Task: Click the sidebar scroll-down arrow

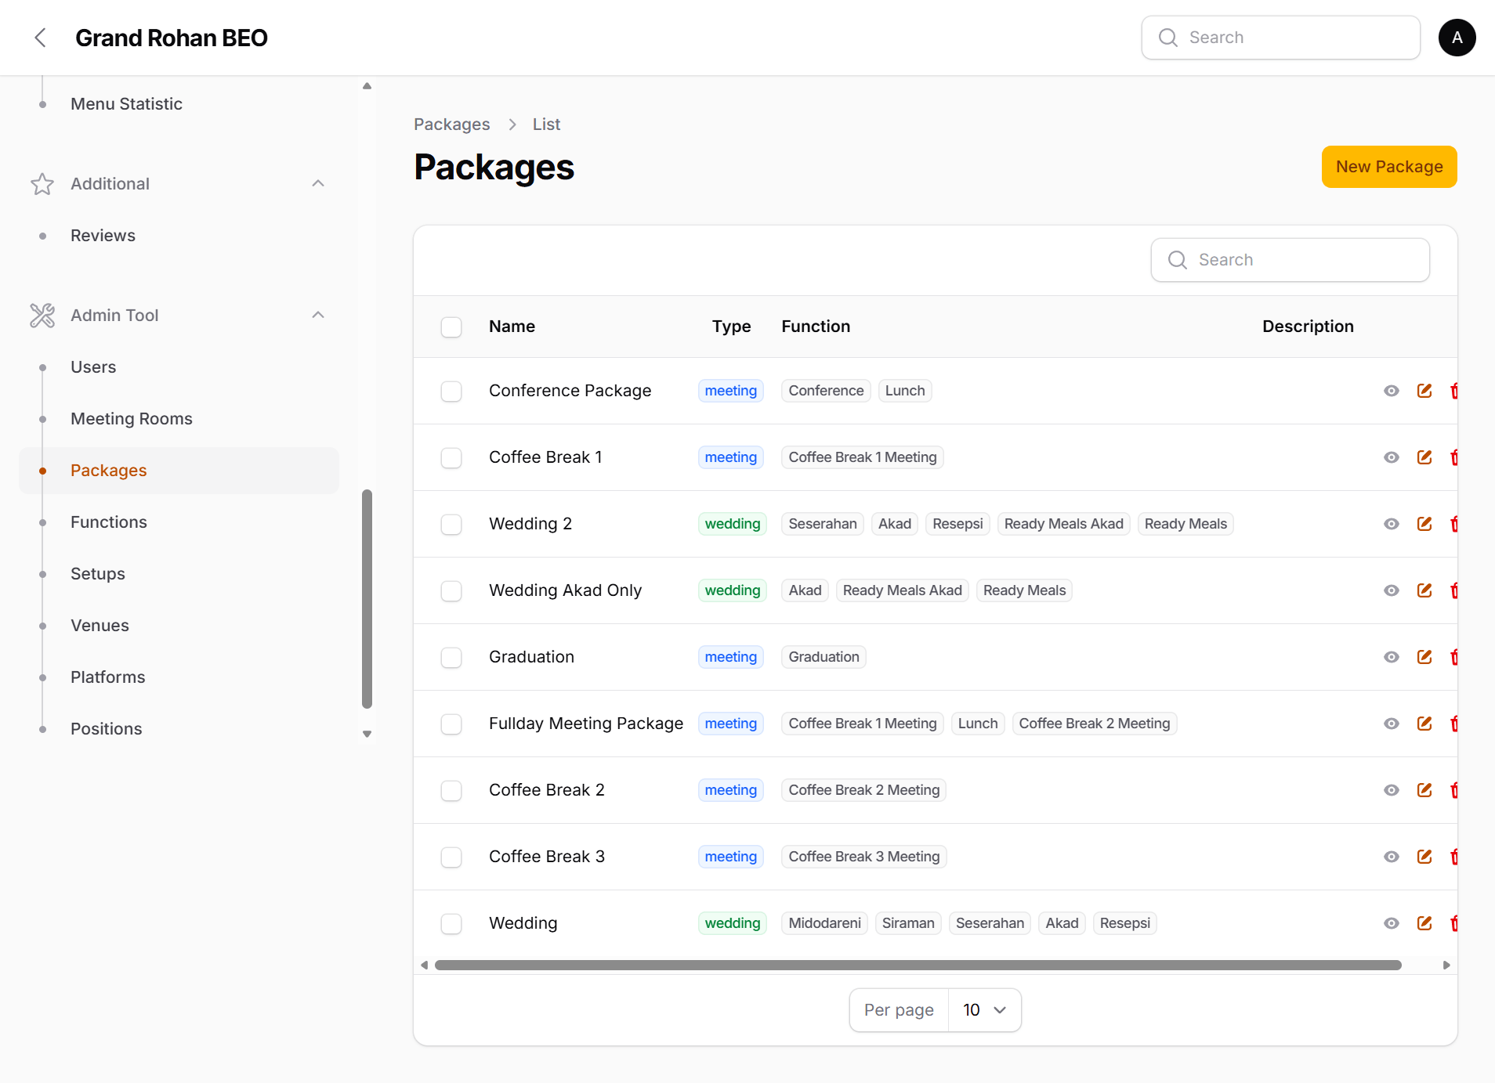Action: point(367,734)
